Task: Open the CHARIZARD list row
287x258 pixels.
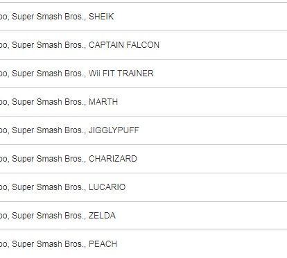Action: [143, 159]
